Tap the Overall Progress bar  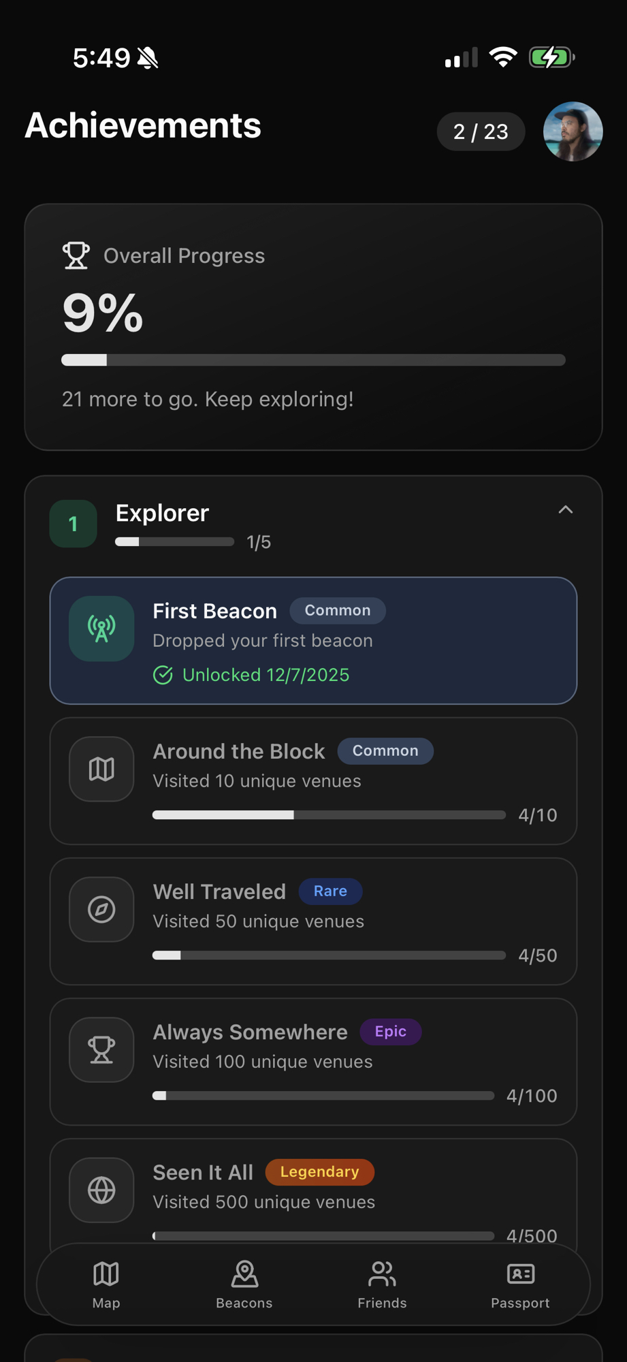(313, 360)
